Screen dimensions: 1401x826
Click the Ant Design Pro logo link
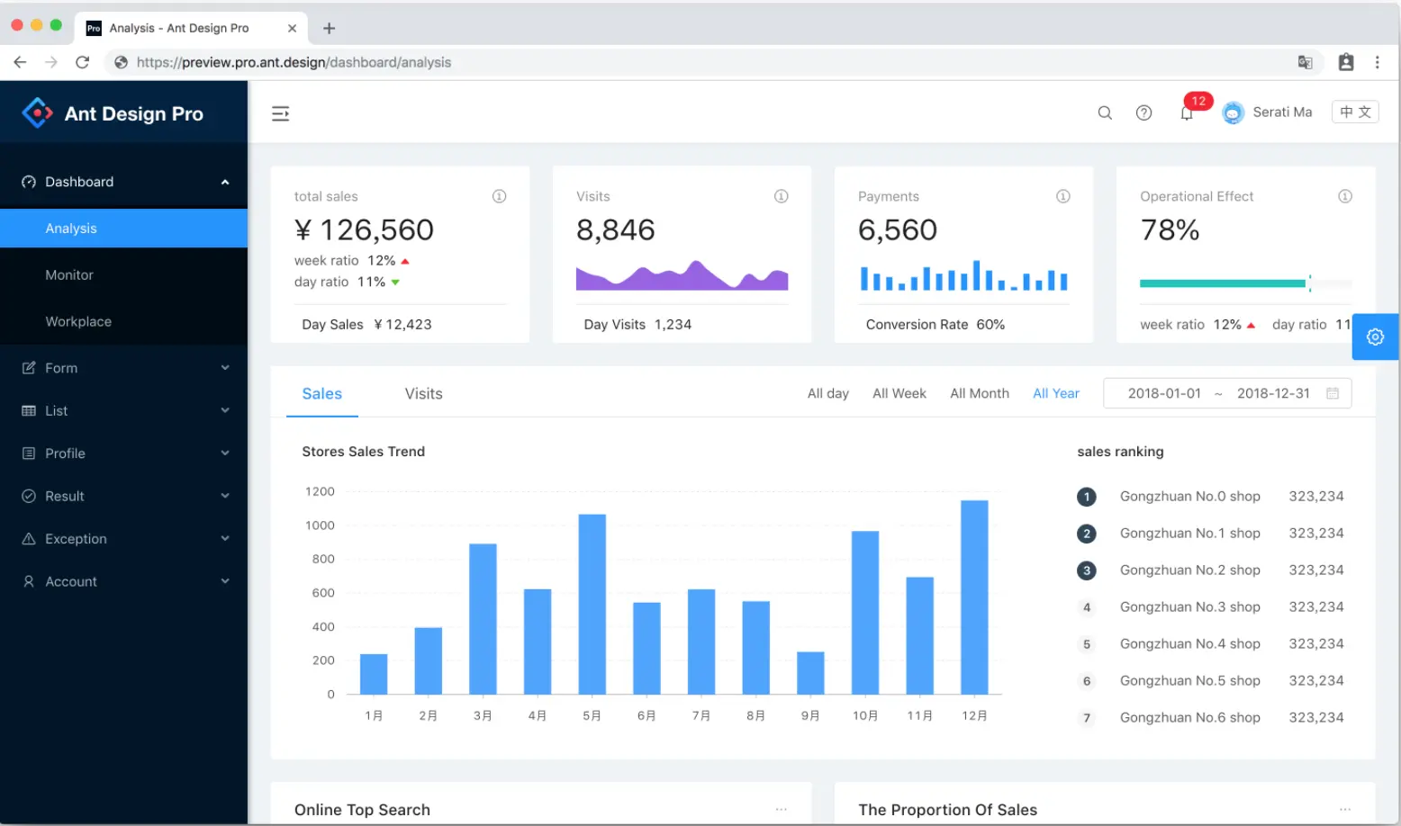113,113
